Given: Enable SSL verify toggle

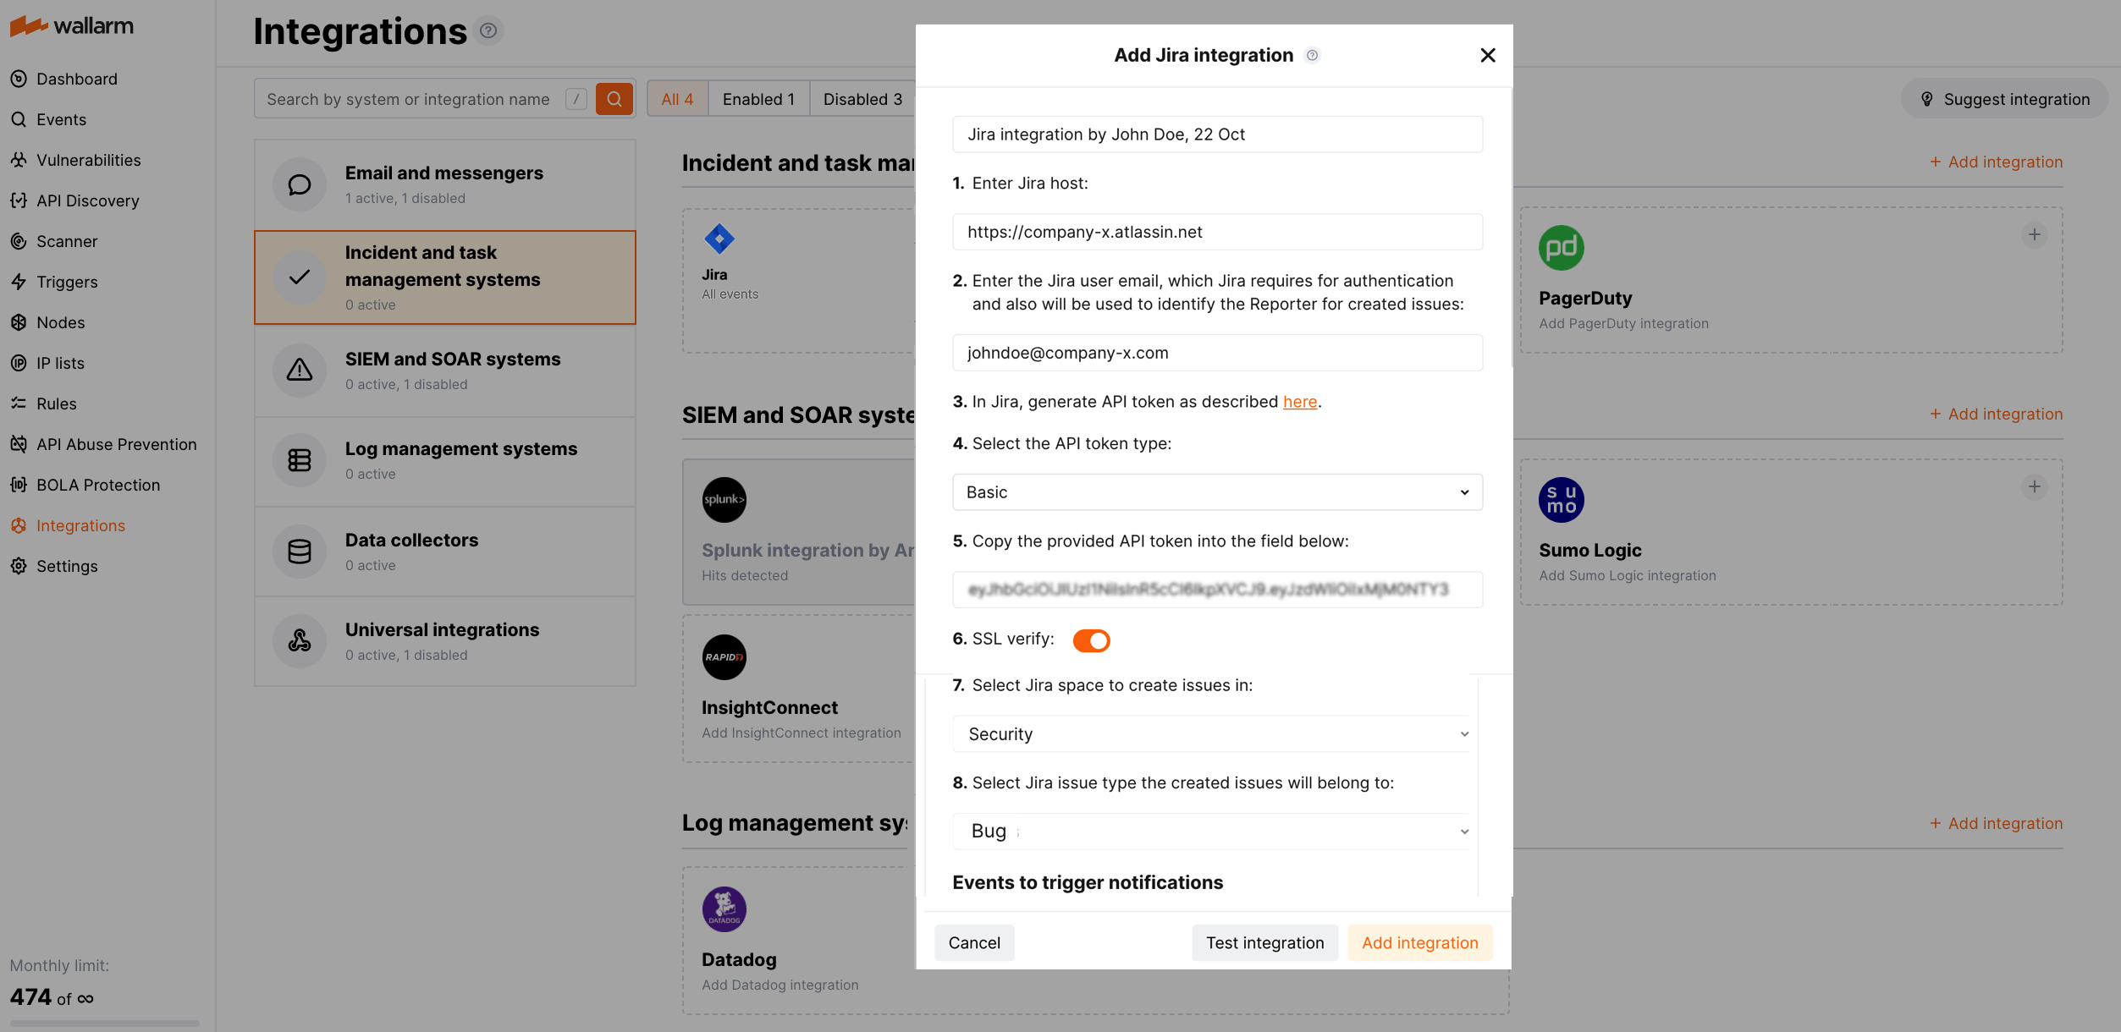Looking at the screenshot, I should coord(1091,640).
